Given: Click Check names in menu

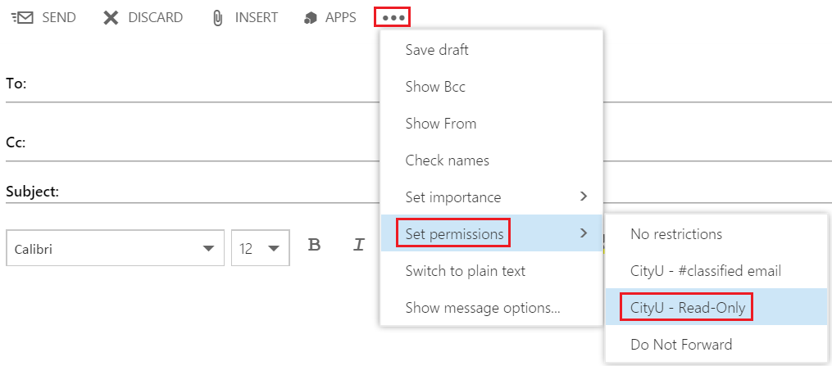Looking at the screenshot, I should pyautogui.click(x=447, y=160).
